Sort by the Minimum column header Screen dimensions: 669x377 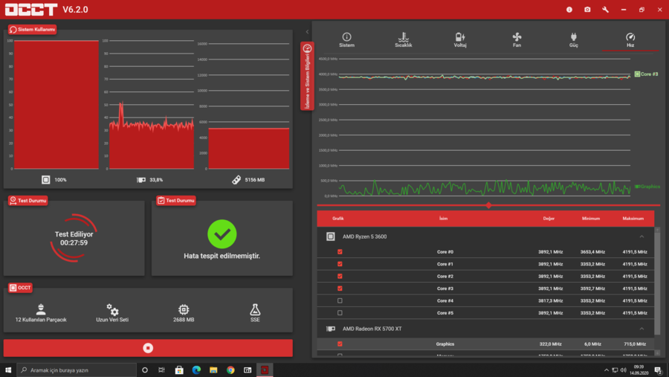pyautogui.click(x=591, y=219)
